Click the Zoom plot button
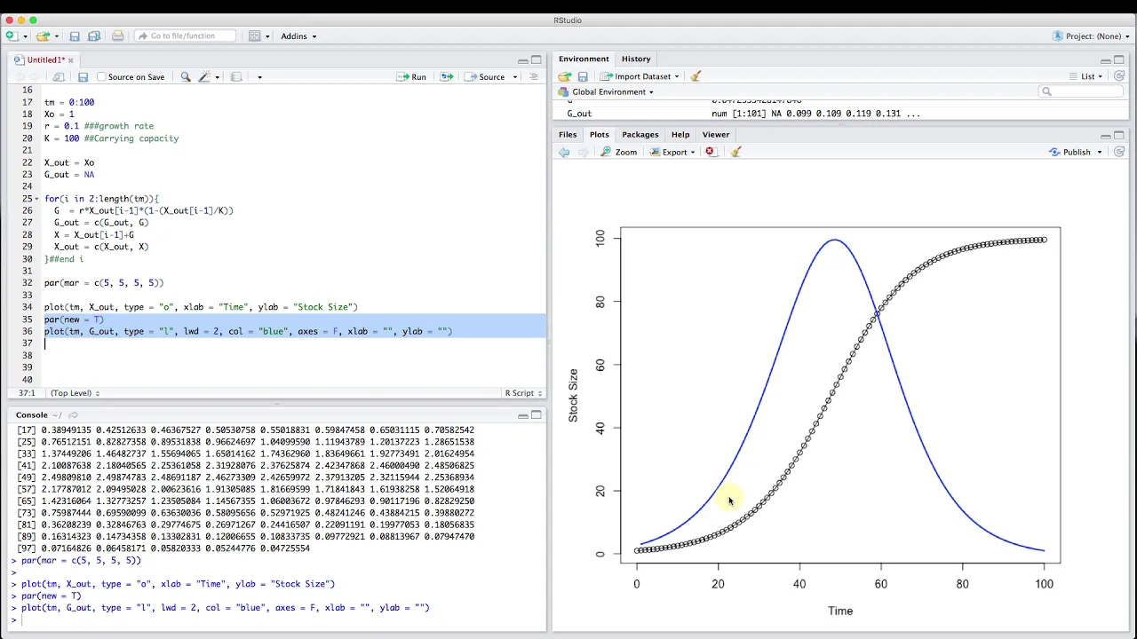 point(619,153)
